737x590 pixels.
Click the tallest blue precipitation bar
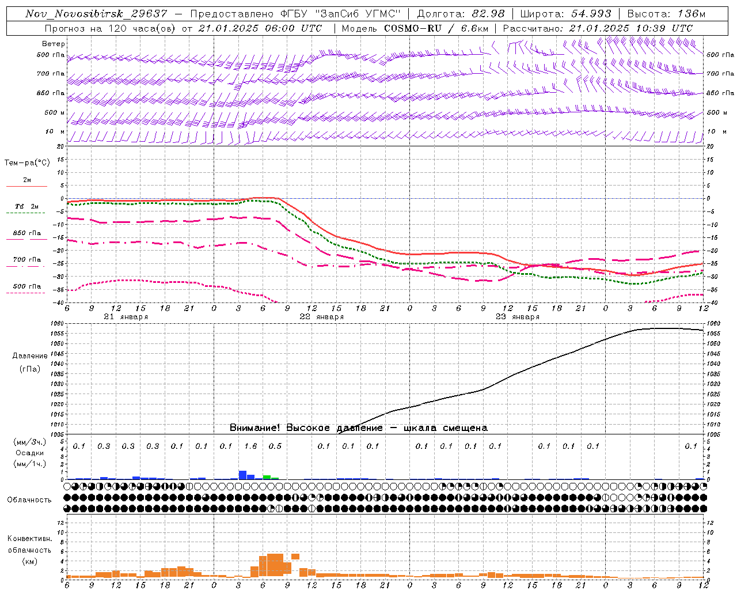[242, 475]
